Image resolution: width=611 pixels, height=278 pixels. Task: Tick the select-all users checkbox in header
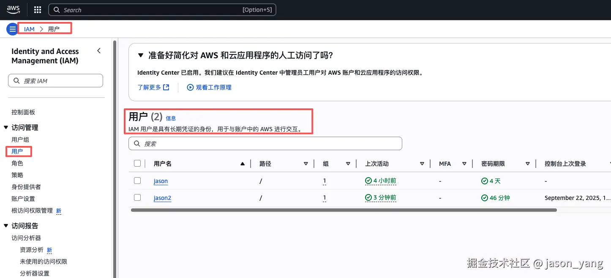[137, 163]
